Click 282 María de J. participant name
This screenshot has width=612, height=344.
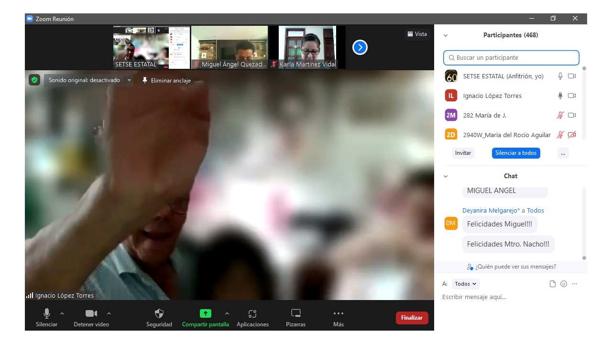[x=484, y=115]
